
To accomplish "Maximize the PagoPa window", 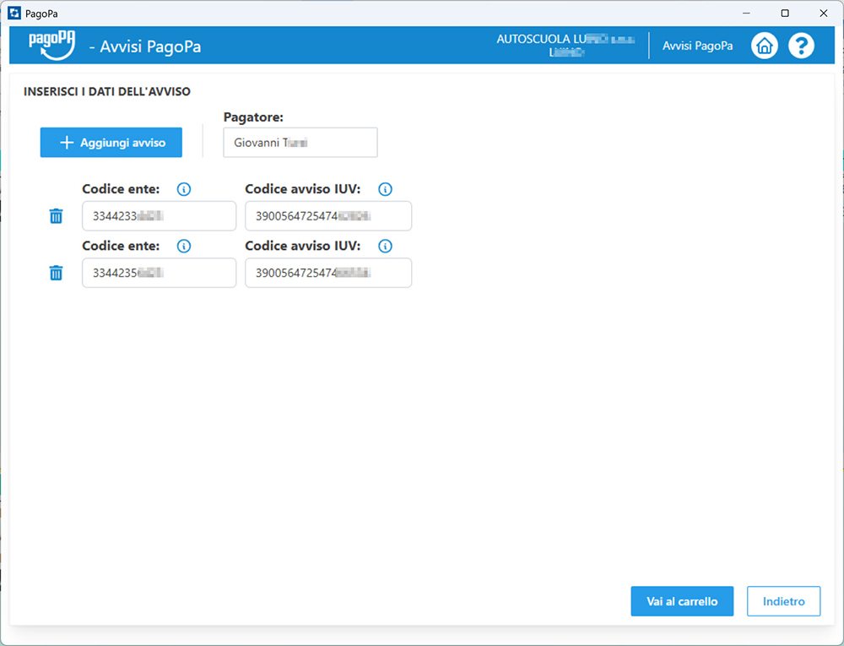I will tap(785, 13).
